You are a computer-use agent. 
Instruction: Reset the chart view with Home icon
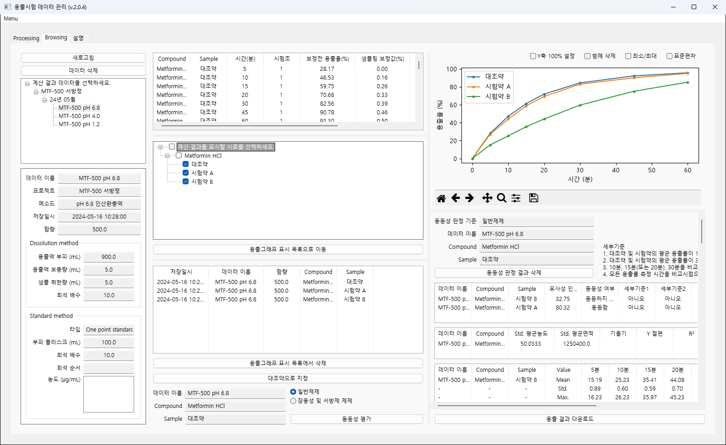[441, 198]
